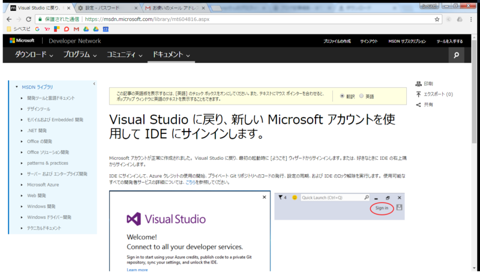Click the browser forward arrow

tap(19, 19)
